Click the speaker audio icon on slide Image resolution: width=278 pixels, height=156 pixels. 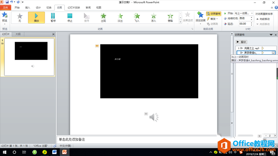tap(154, 117)
